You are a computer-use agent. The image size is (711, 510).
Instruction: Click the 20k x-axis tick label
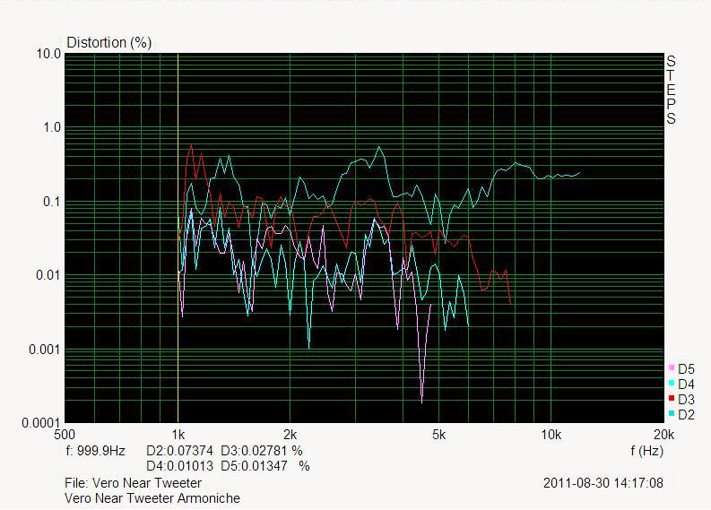click(x=664, y=435)
